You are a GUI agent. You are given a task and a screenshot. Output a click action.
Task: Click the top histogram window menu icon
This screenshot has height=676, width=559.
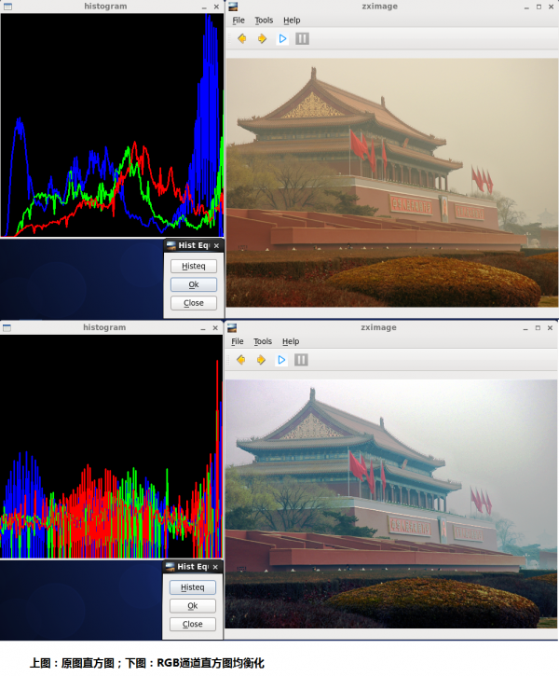point(7,7)
